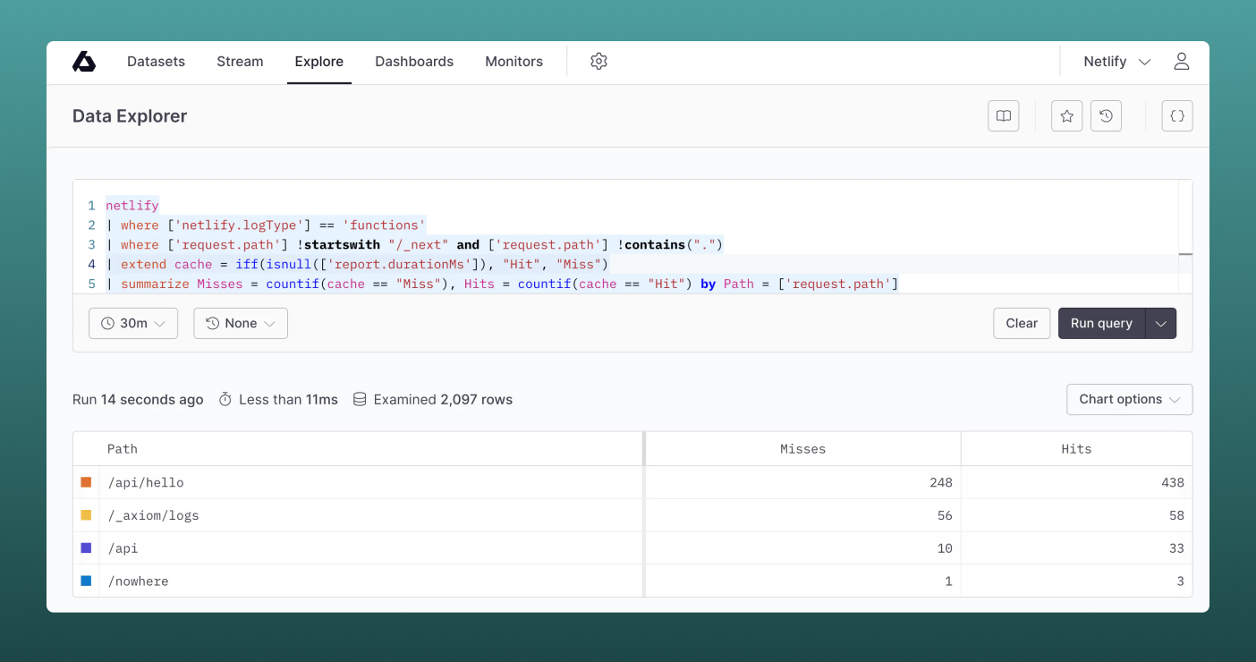Image resolution: width=1256 pixels, height=662 pixels.
Task: Run the query
Action: (1102, 324)
